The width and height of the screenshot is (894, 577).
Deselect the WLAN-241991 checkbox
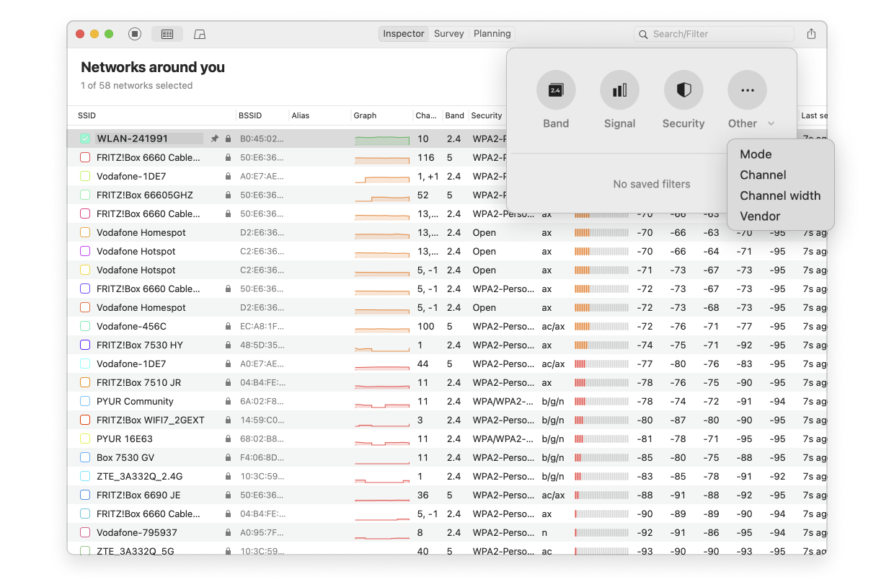point(84,138)
